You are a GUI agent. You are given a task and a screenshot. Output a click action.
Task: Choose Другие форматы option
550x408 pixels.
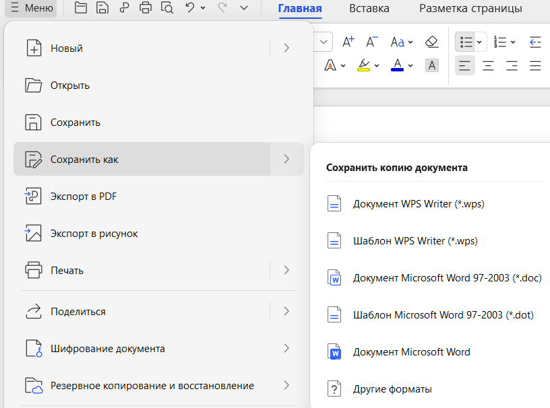point(434,389)
